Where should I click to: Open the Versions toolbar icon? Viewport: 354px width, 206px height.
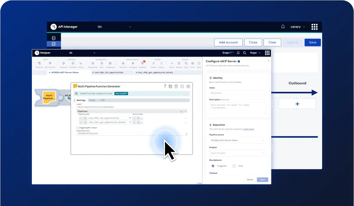point(123,63)
